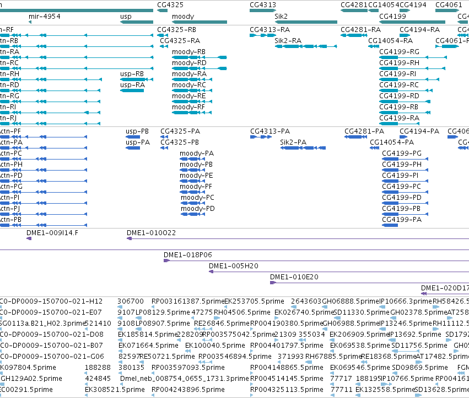Click the DME1-010O22 clone label

pyautogui.click(x=152, y=233)
